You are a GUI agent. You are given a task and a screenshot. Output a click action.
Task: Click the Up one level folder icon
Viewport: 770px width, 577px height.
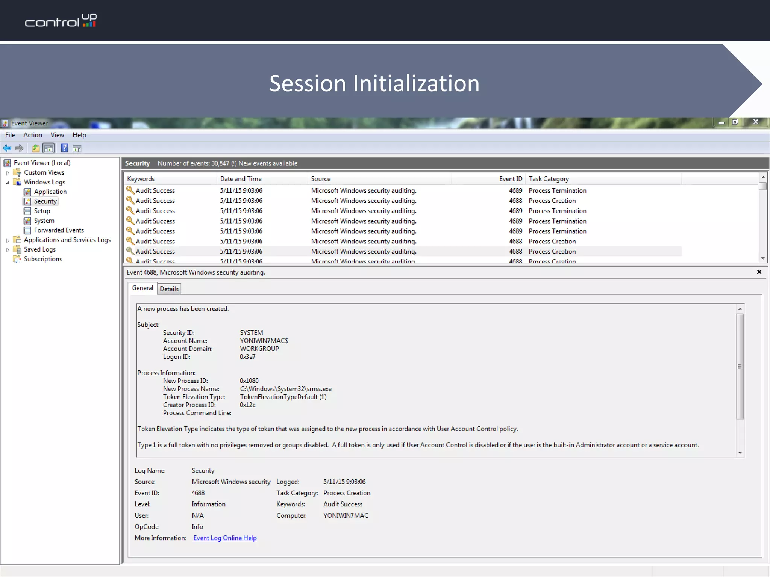tap(36, 148)
